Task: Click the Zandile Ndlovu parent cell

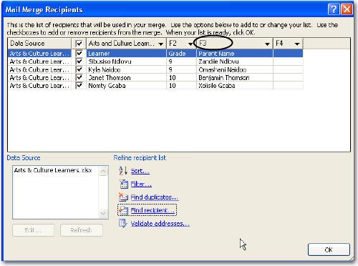Action: click(235, 61)
